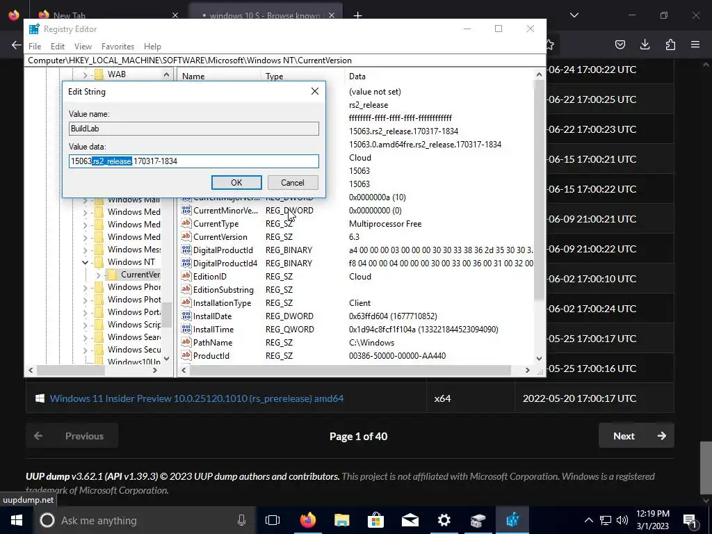Select the InstallationType string value icon
The width and height of the screenshot is (712, 534).
click(x=186, y=302)
